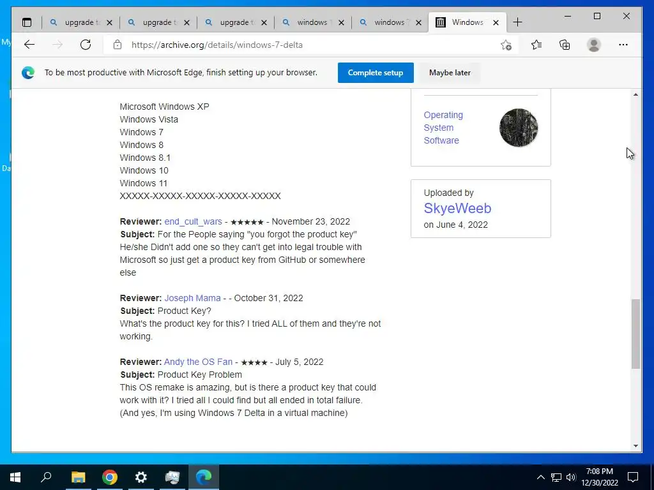View site information lock icon
This screenshot has height=490, width=654.
pyautogui.click(x=118, y=45)
